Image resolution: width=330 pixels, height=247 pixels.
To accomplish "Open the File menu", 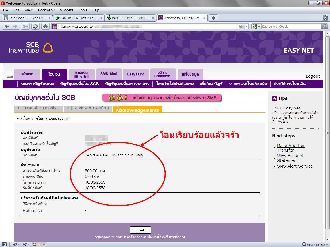I will [x=5, y=10].
